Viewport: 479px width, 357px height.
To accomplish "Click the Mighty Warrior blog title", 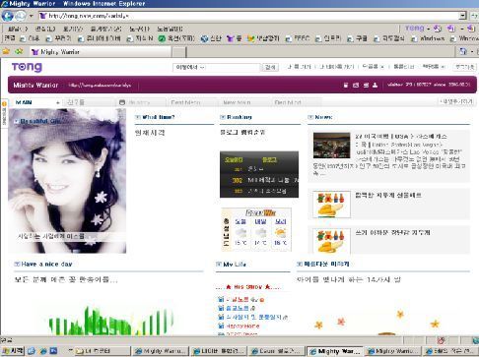I will pyautogui.click(x=35, y=86).
